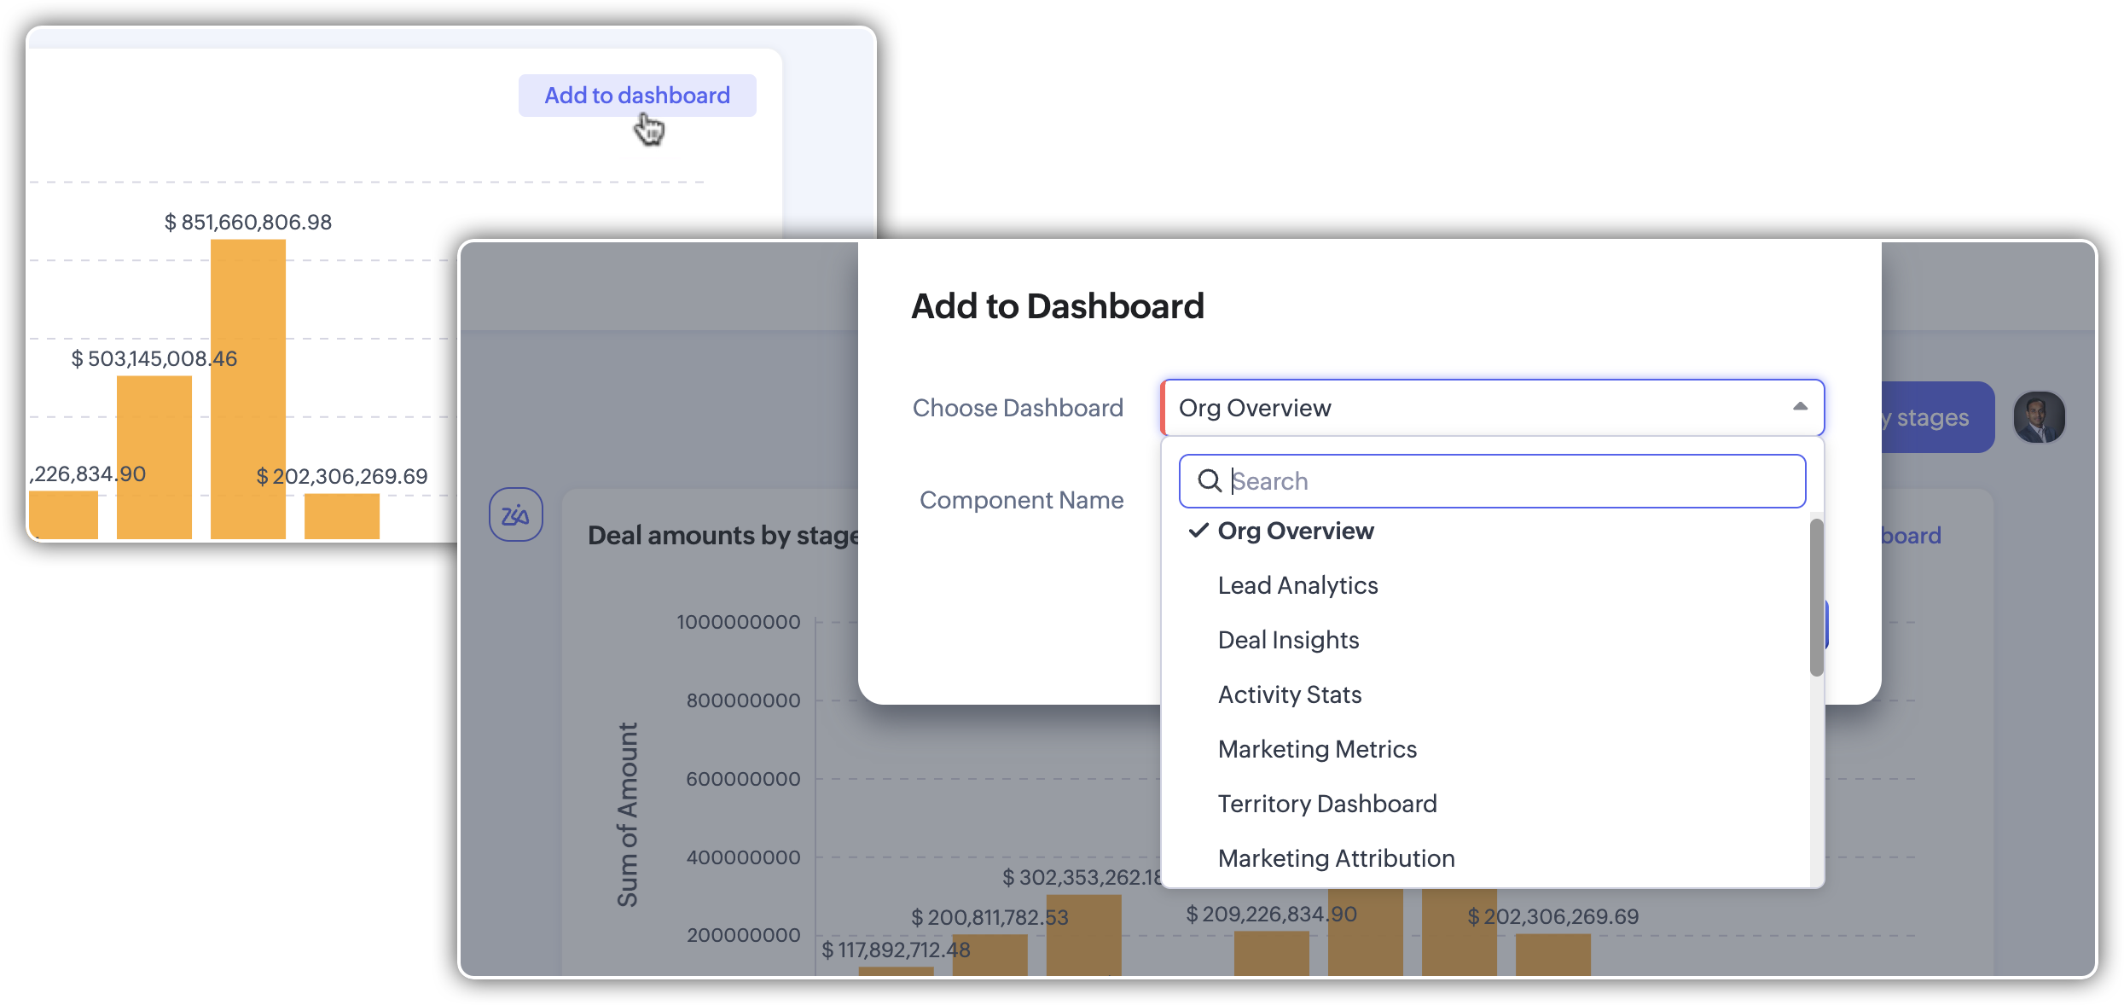The image size is (2124, 1005).
Task: Select Deal Insights dashboard option
Action: (1288, 640)
